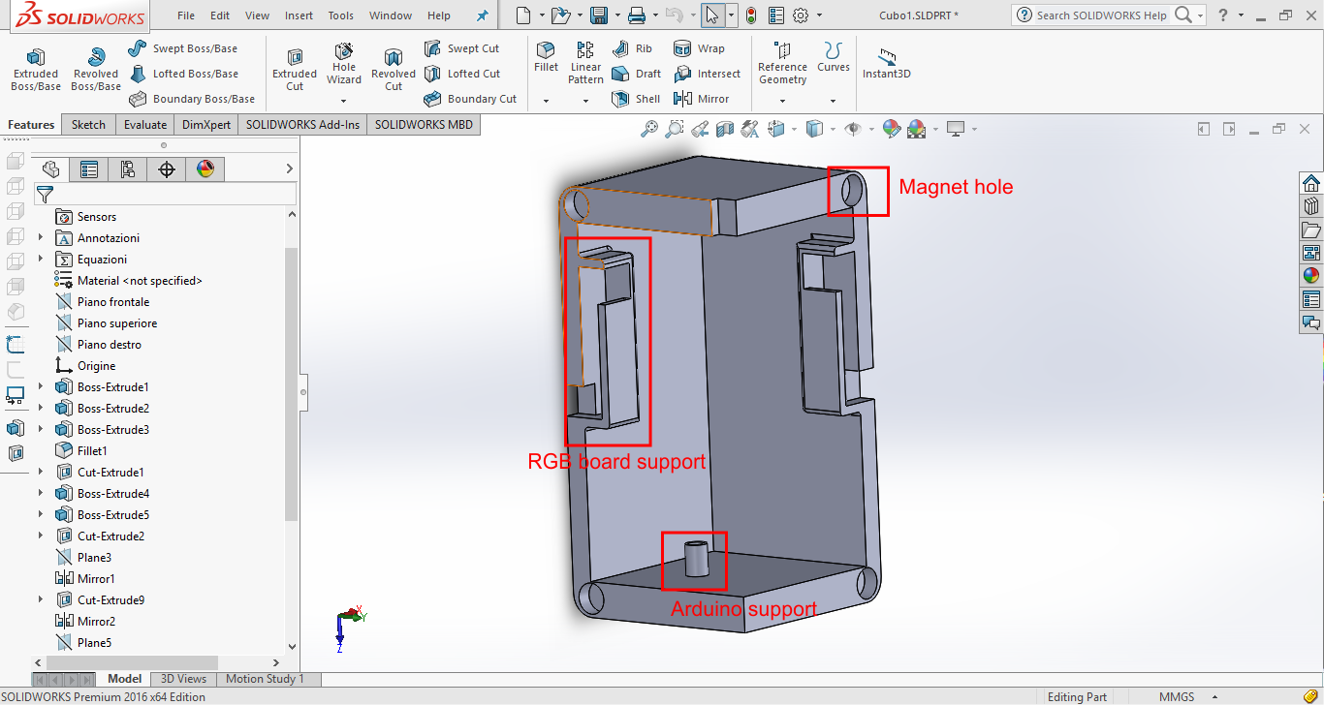Open Reference Geometry dropdown arrow

pyautogui.click(x=783, y=101)
